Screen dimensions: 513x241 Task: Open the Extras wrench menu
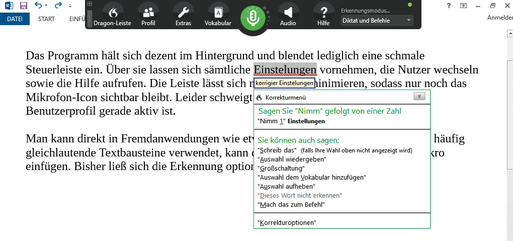click(x=183, y=15)
